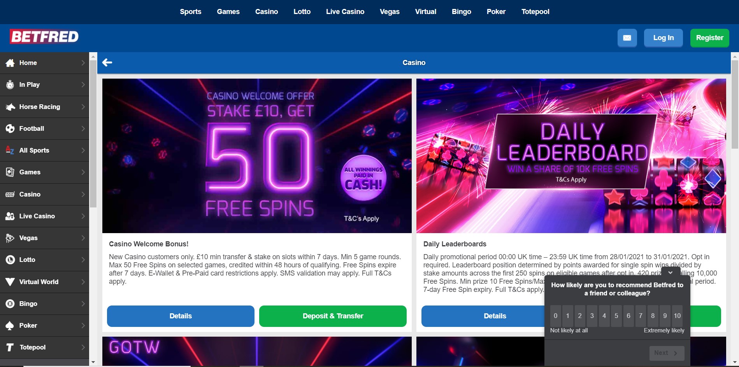Click the Virtual World icon in sidebar
739x367 pixels.
point(10,282)
